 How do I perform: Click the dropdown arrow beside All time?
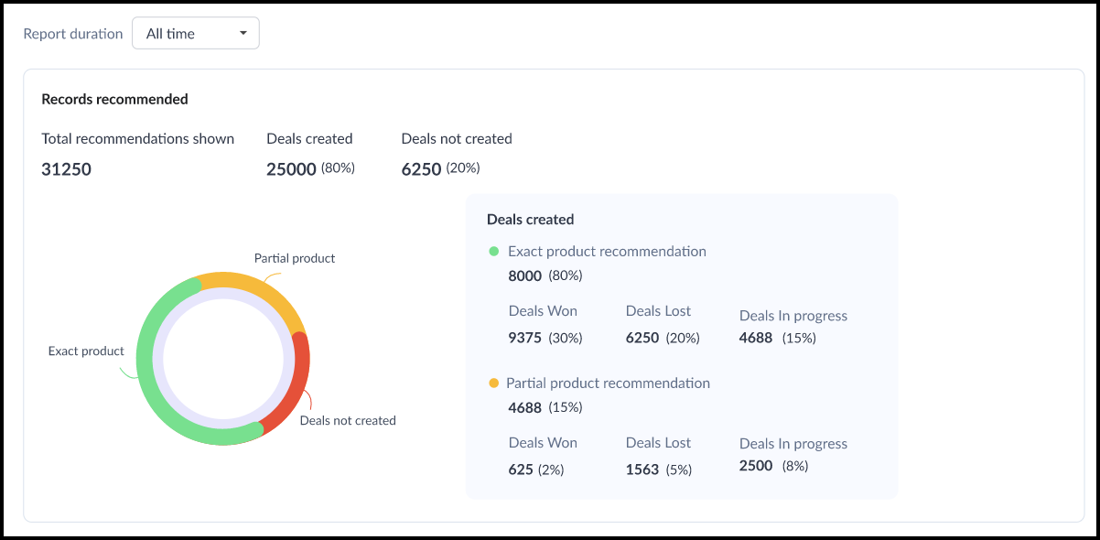click(x=243, y=34)
